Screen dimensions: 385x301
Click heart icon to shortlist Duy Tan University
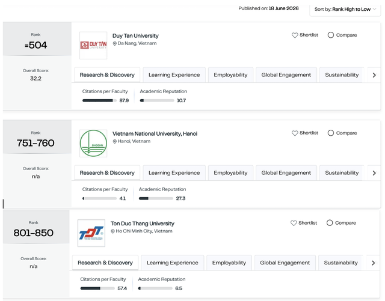295,35
